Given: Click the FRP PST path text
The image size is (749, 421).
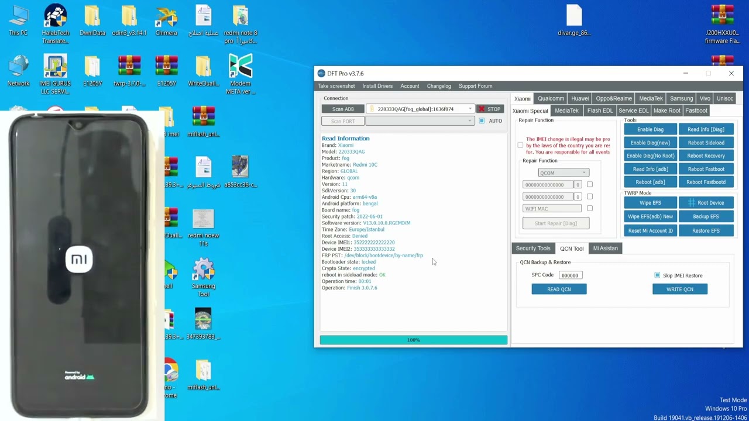Looking at the screenshot, I should tap(383, 256).
